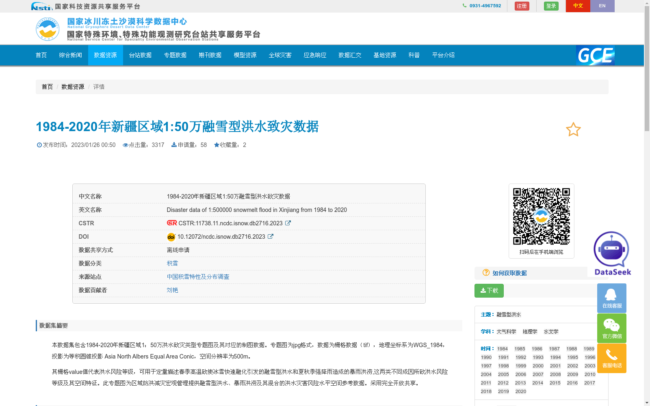Click the 大气科学 discipline tag

coord(506,332)
